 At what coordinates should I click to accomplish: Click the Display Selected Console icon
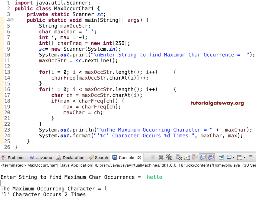228,157
